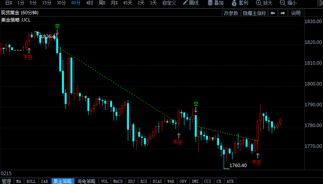
Task: Select the 60分 timeframe
Action: (76, 3)
